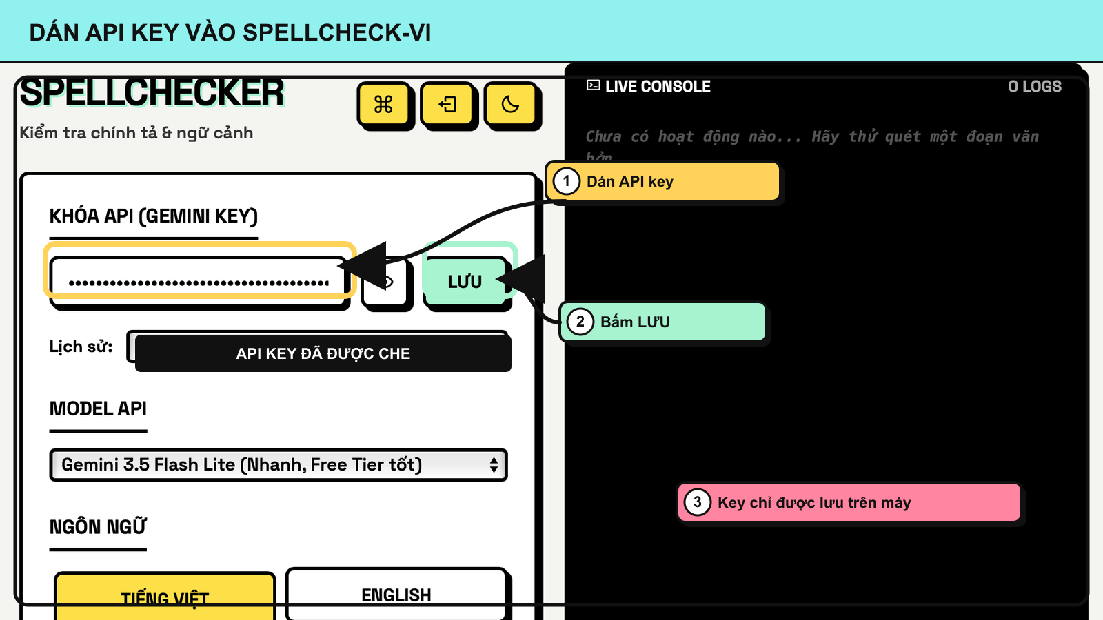Toggle dark mode with the moon icon
Viewport: 1103px width, 620px height.
pyautogui.click(x=511, y=105)
